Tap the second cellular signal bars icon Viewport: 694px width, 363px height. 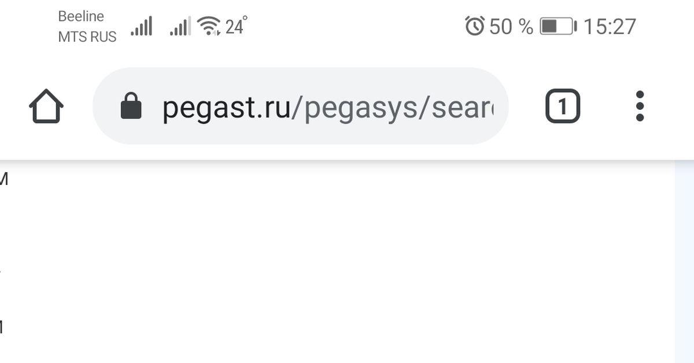click(x=180, y=26)
